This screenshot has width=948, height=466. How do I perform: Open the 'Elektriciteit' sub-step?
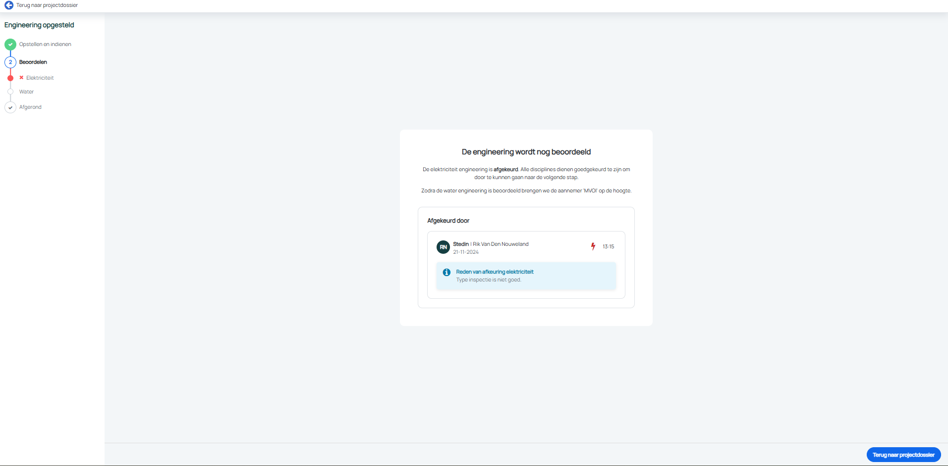pyautogui.click(x=40, y=78)
